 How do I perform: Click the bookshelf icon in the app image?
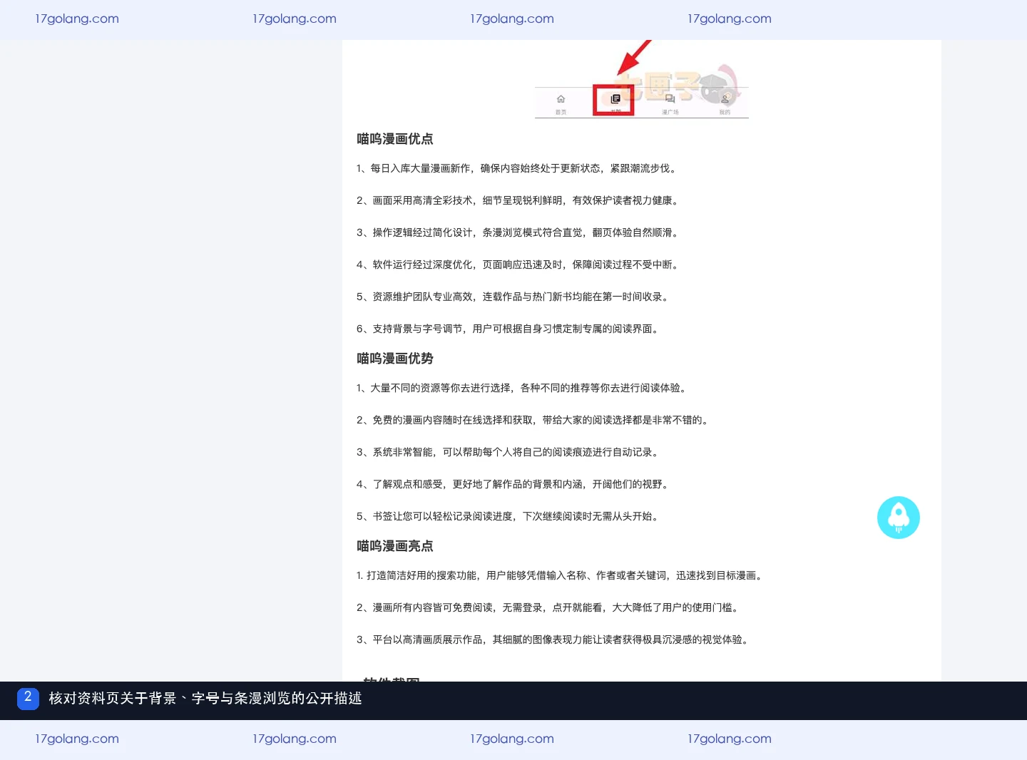click(x=615, y=99)
